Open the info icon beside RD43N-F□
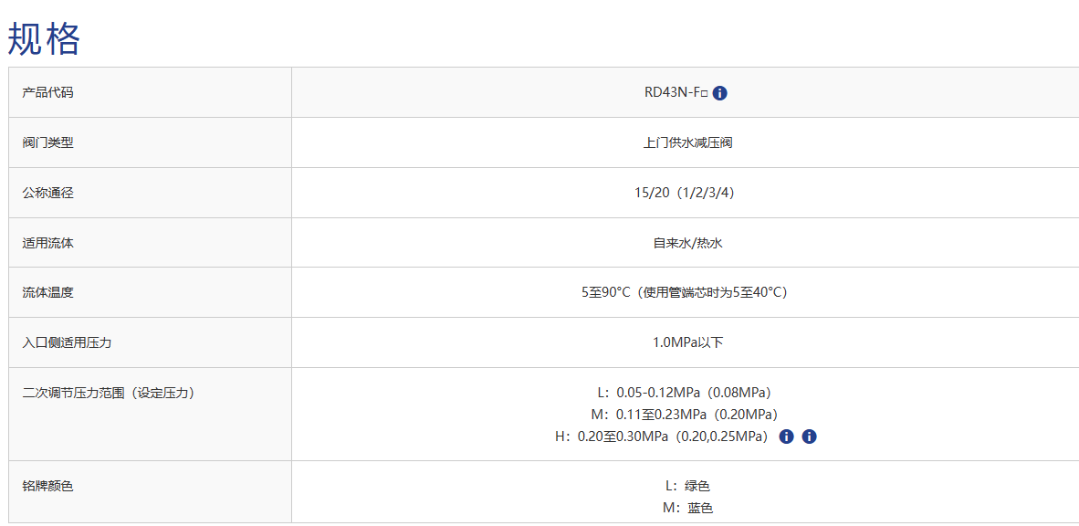 (x=720, y=93)
